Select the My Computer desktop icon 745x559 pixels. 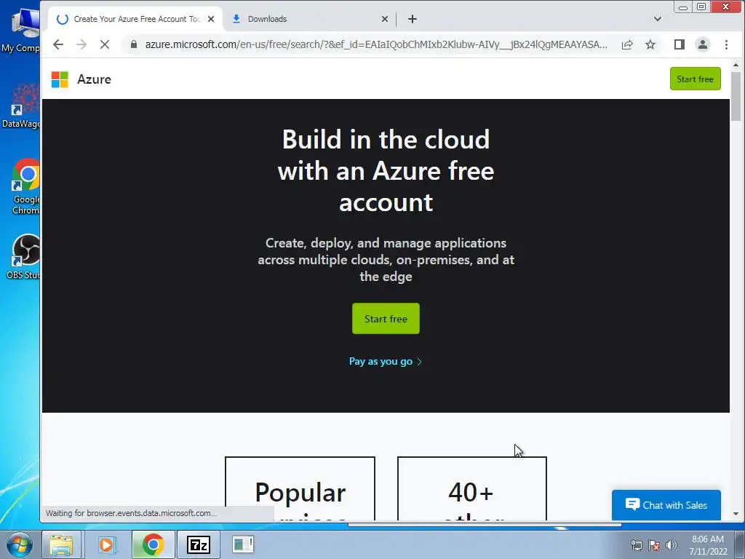[21, 29]
